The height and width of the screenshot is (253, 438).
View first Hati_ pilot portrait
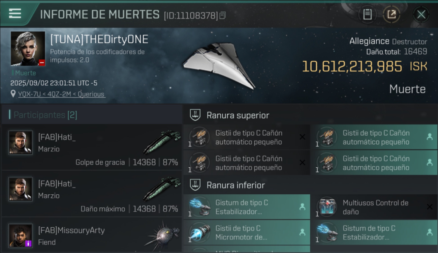21,142
